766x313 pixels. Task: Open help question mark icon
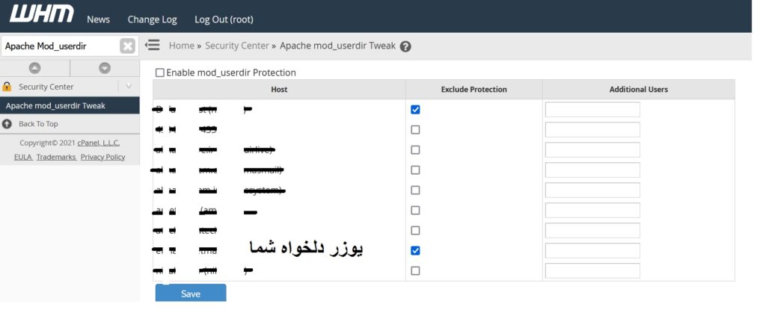[405, 46]
